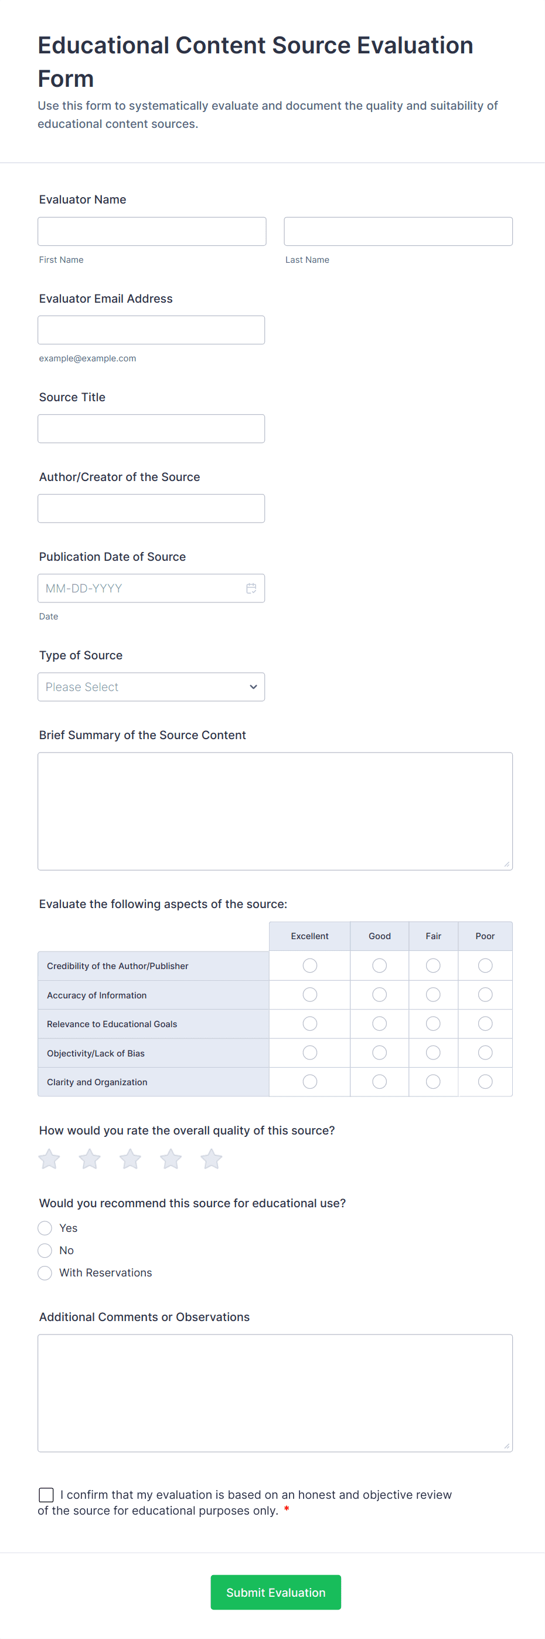Set Clarity and Organization to Poor
This screenshot has height=1639, width=545.
pyautogui.click(x=485, y=1082)
